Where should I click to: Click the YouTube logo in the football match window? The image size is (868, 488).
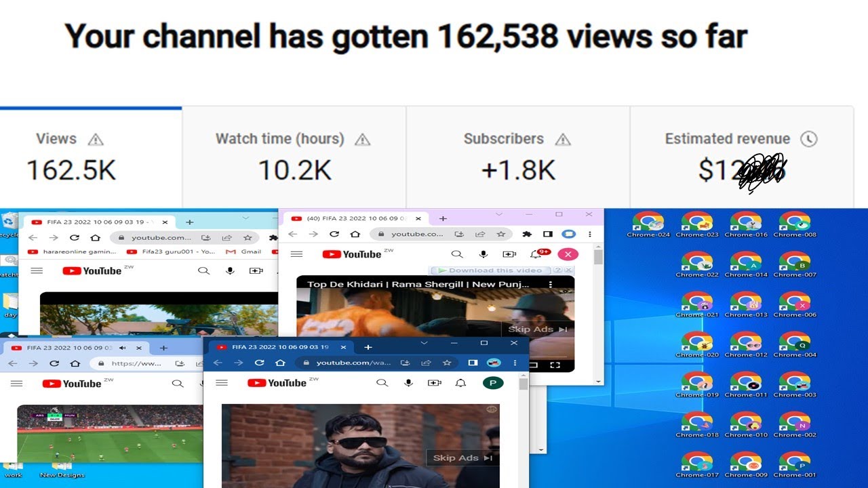pyautogui.click(x=72, y=384)
